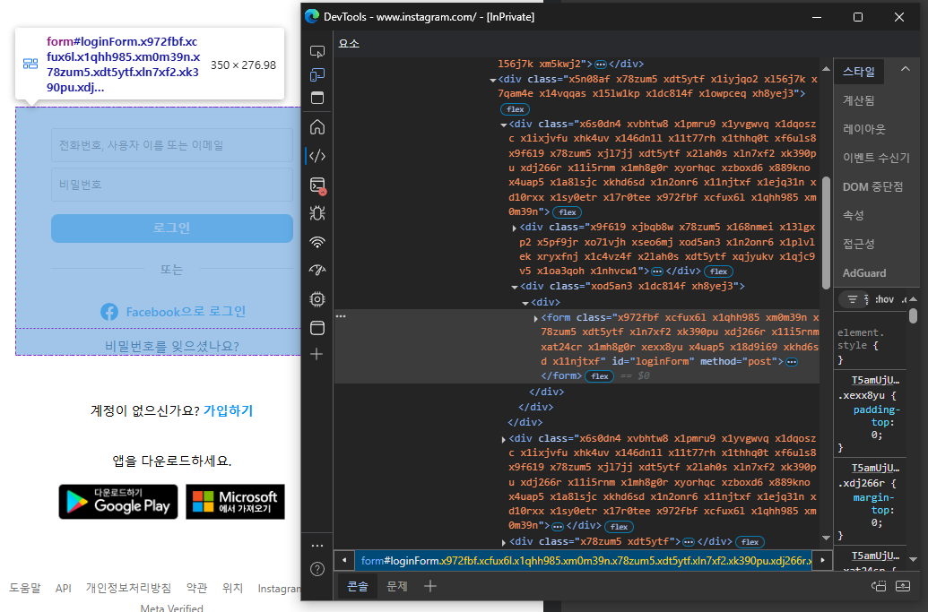Toggle flex badge under div x5n08af
The width and height of the screenshot is (928, 612).
pyautogui.click(x=515, y=109)
